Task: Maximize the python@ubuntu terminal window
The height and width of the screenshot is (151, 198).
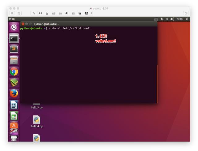Action: coord(30,24)
